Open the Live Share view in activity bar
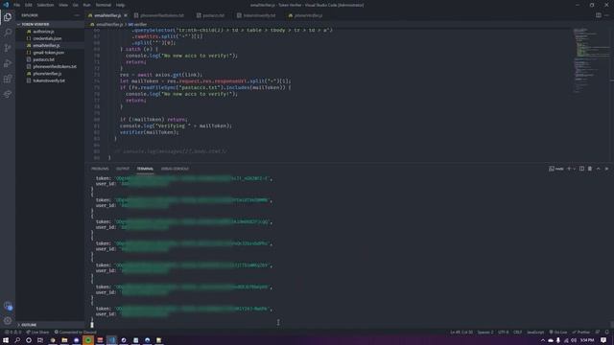Screen dimensions: 614x345 pyautogui.click(x=8, y=94)
